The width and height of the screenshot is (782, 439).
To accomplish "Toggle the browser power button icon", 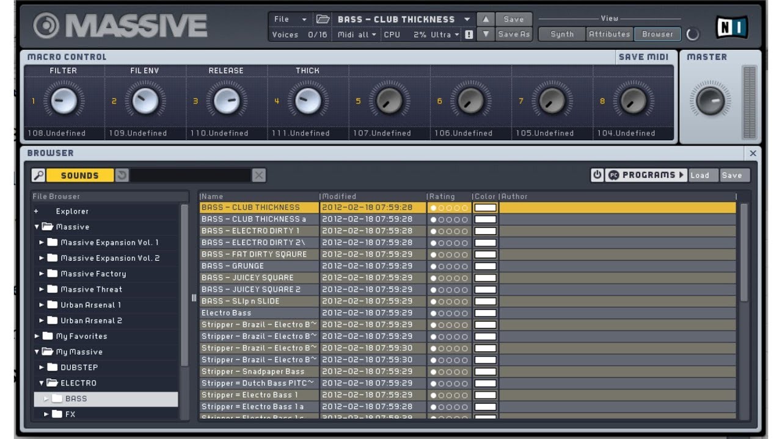I will tap(597, 175).
